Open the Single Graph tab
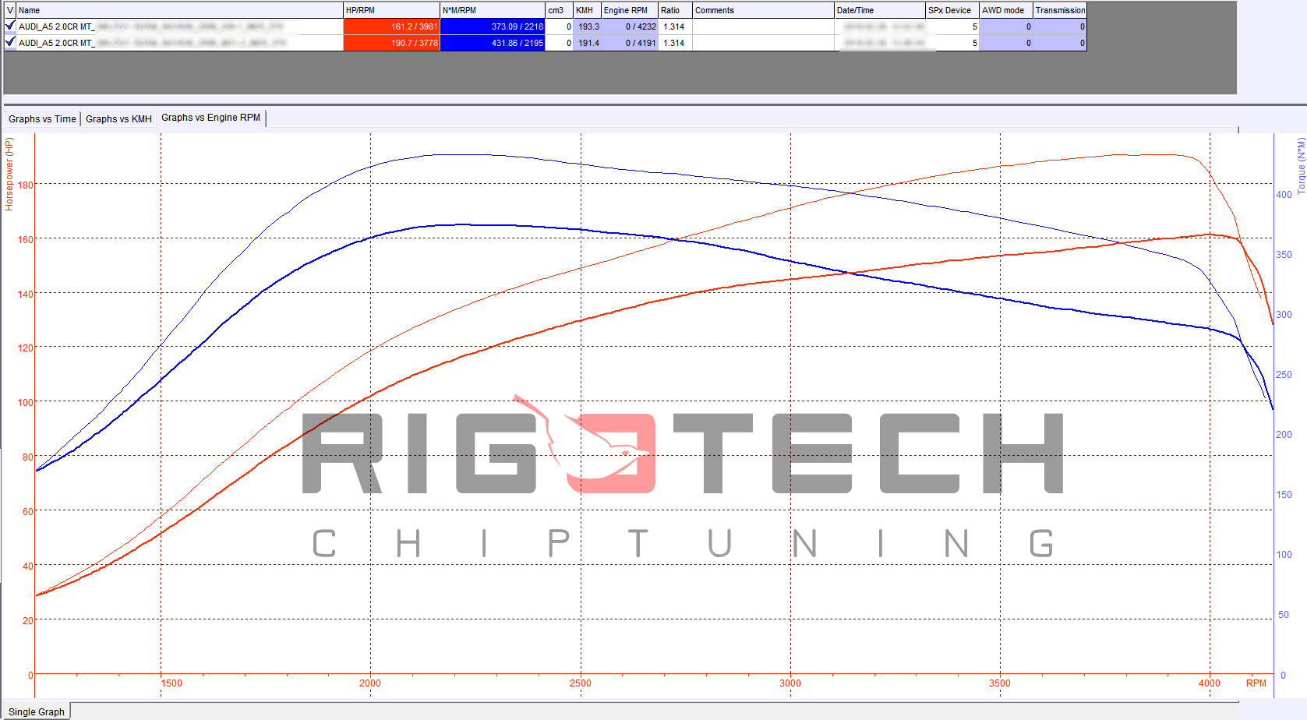 click(37, 711)
